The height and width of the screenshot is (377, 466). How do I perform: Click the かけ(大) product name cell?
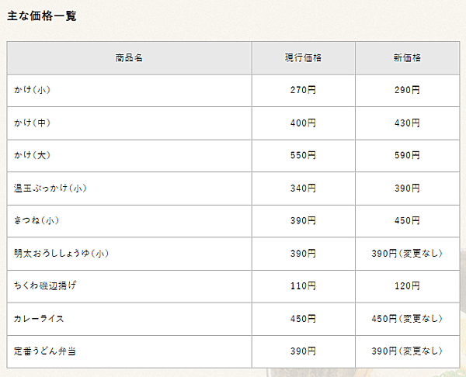point(129,156)
